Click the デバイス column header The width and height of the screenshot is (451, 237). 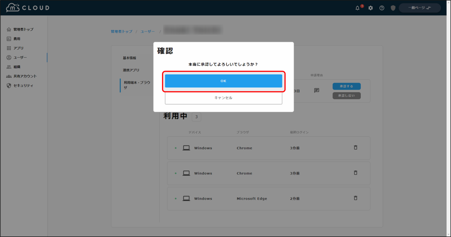195,132
